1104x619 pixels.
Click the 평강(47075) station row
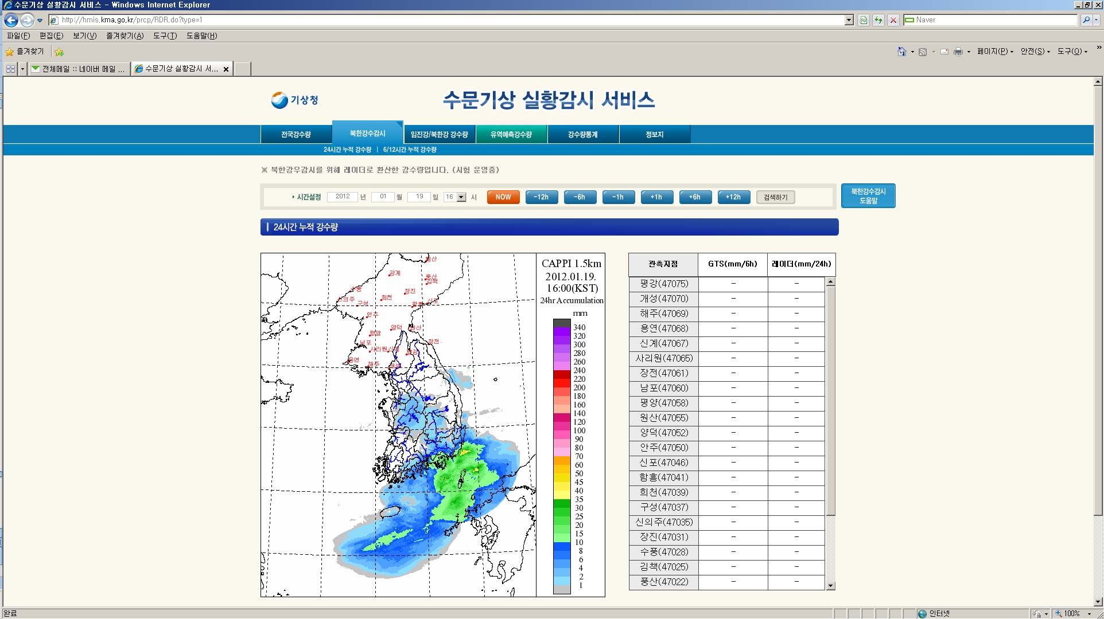pos(726,284)
